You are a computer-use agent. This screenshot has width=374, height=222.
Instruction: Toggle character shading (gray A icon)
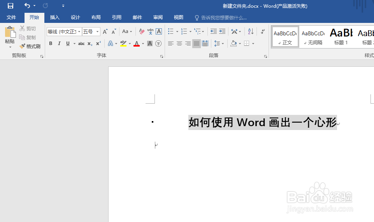click(x=150, y=43)
